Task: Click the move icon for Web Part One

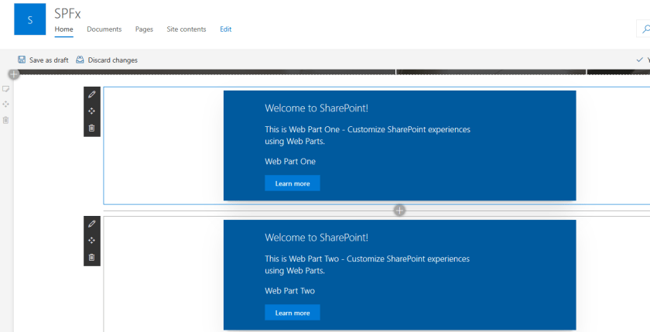Action: click(92, 111)
